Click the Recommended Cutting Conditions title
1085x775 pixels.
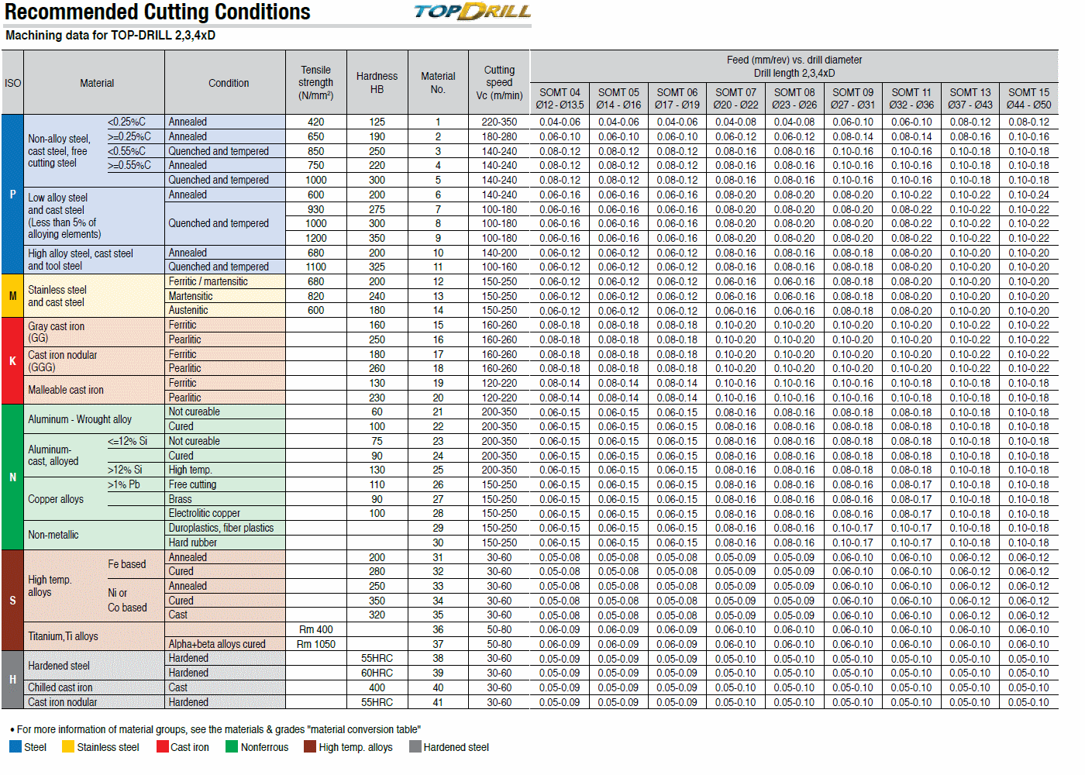[157, 12]
